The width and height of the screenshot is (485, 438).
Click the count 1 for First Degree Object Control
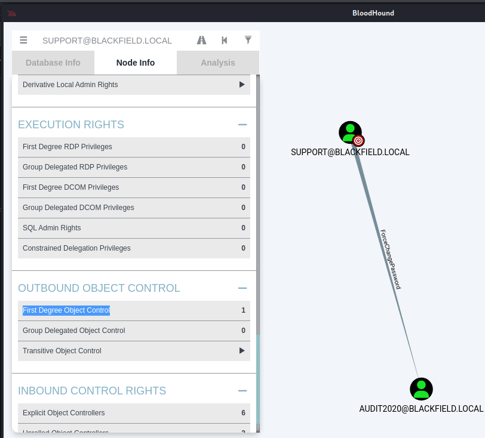tap(244, 310)
